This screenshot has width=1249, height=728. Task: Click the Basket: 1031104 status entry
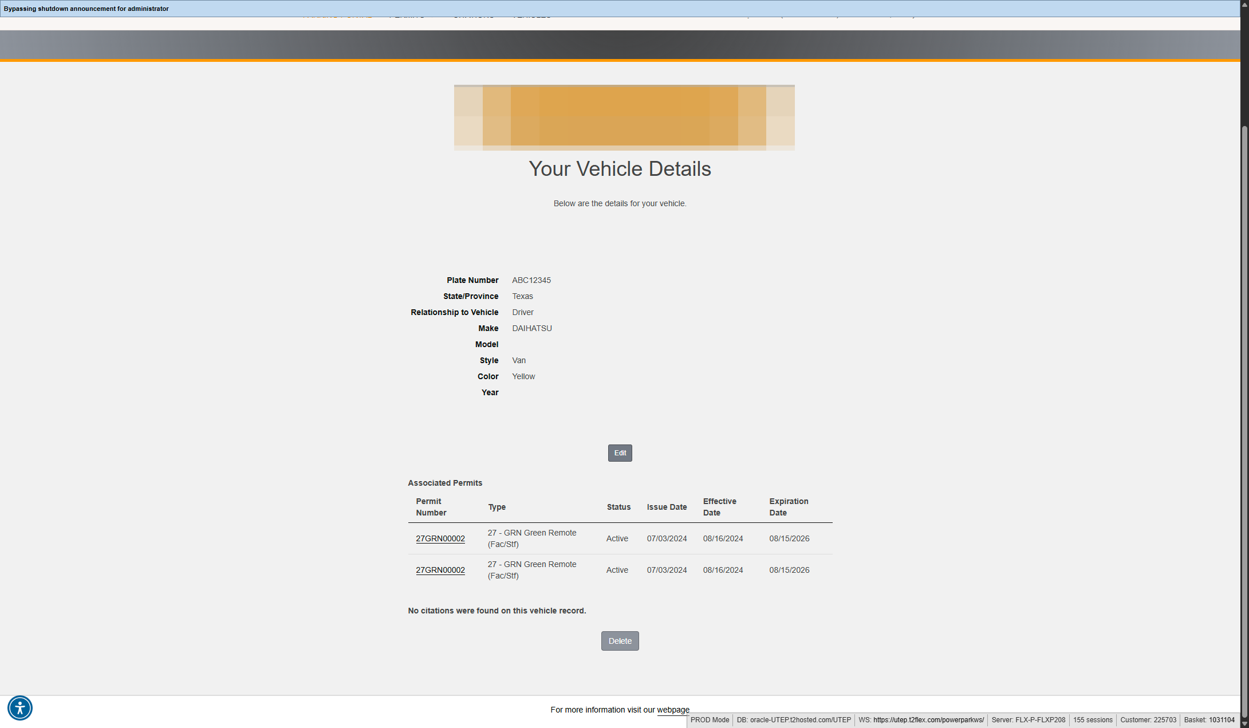(x=1209, y=720)
